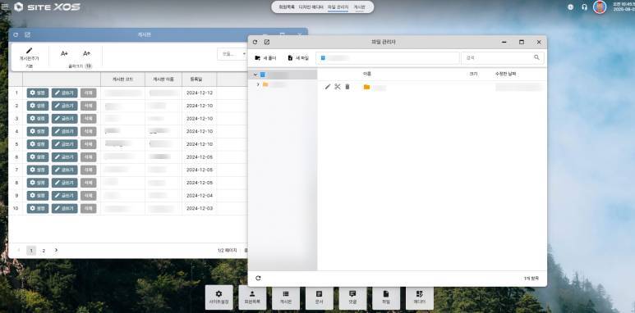Refresh the 파일 관리자 window from title bar
The image size is (635, 313).
click(x=255, y=42)
